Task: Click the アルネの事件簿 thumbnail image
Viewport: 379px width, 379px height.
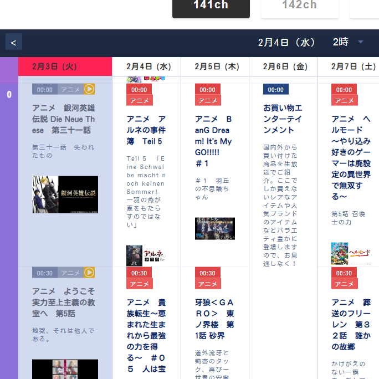Action: (x=146, y=255)
